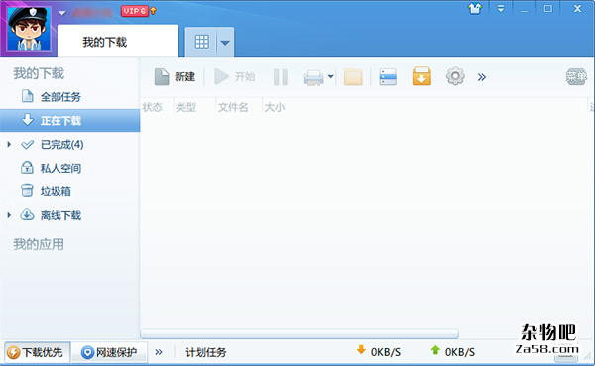
Task: Click the 开始 start button
Action: pos(234,77)
